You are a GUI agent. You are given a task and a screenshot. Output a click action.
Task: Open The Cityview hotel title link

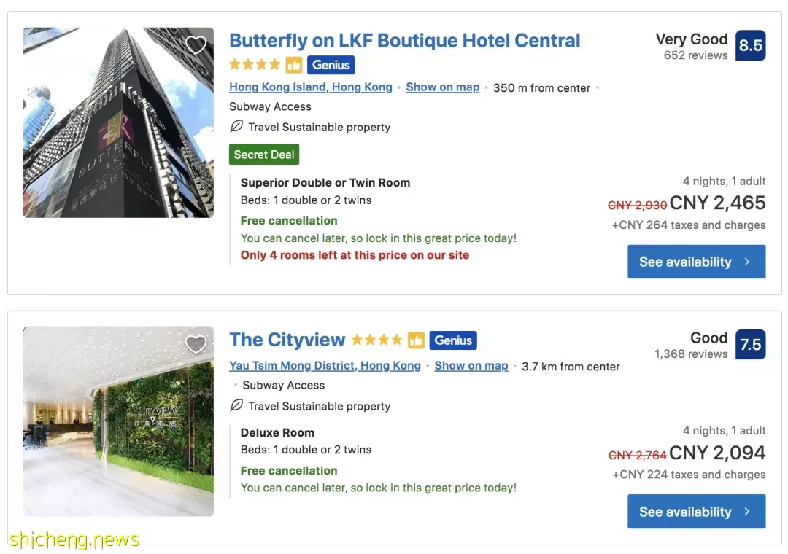[287, 340]
